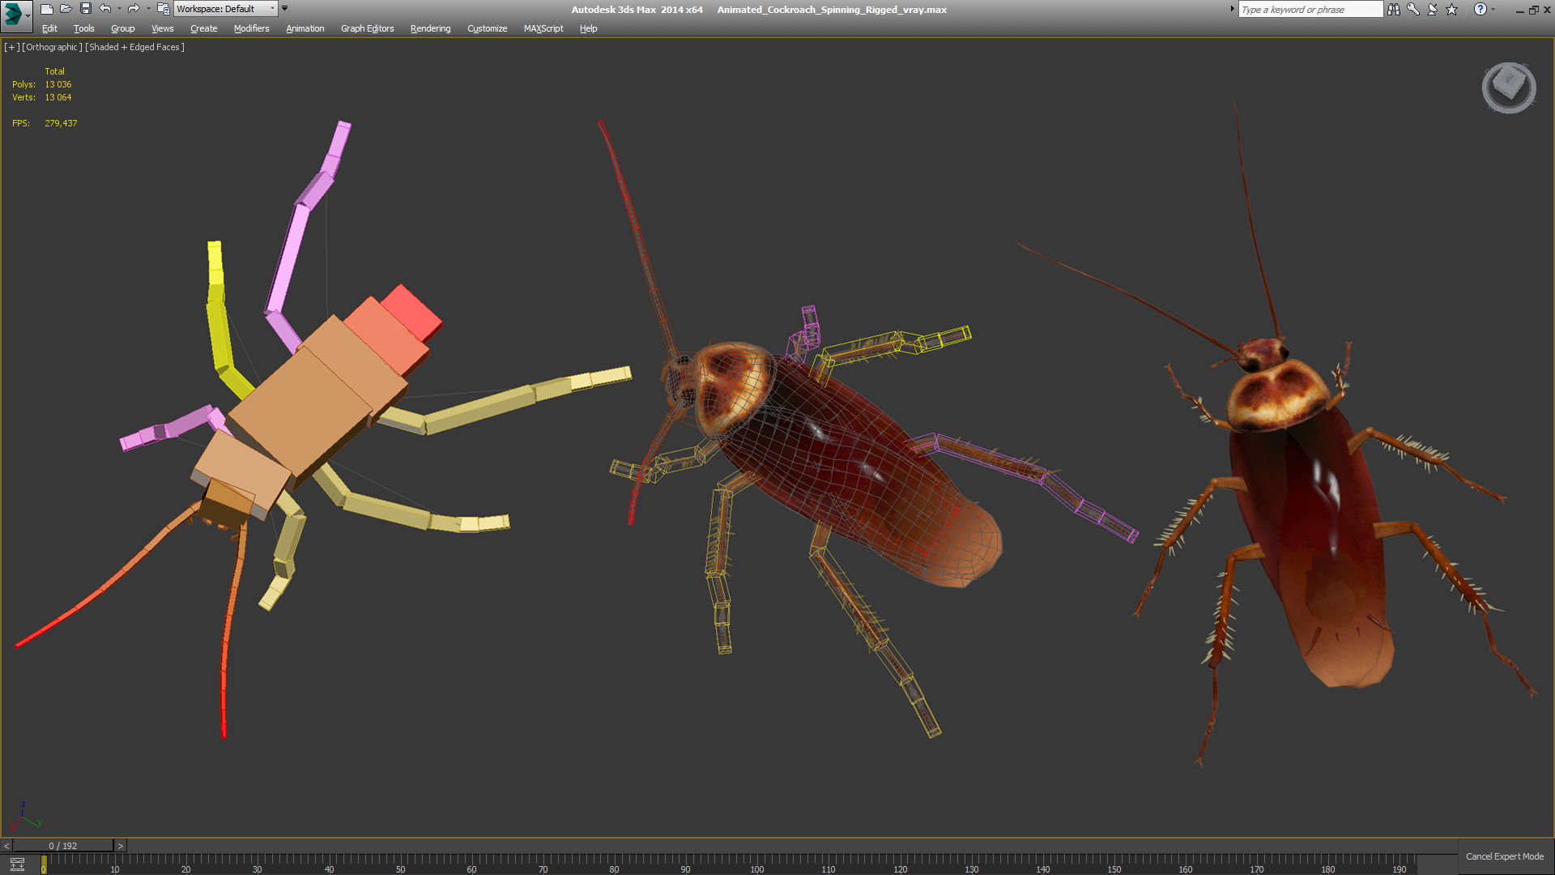Step to next frame with right arrow
Viewport: 1555px width, 875px height.
[121, 846]
